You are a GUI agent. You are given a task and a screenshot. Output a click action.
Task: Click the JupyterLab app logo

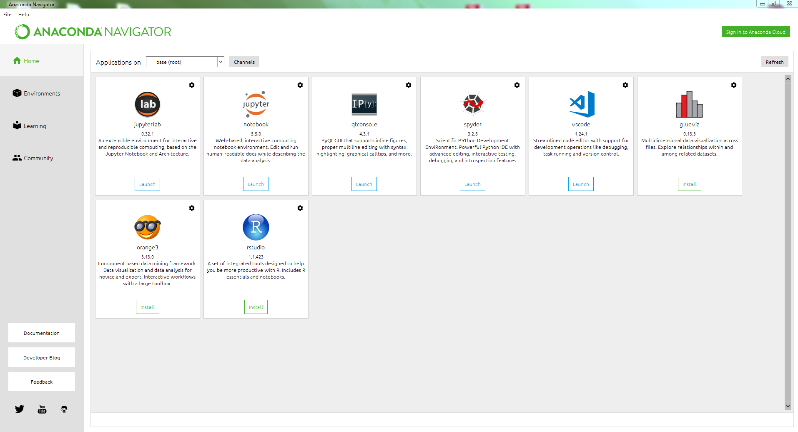click(x=148, y=104)
